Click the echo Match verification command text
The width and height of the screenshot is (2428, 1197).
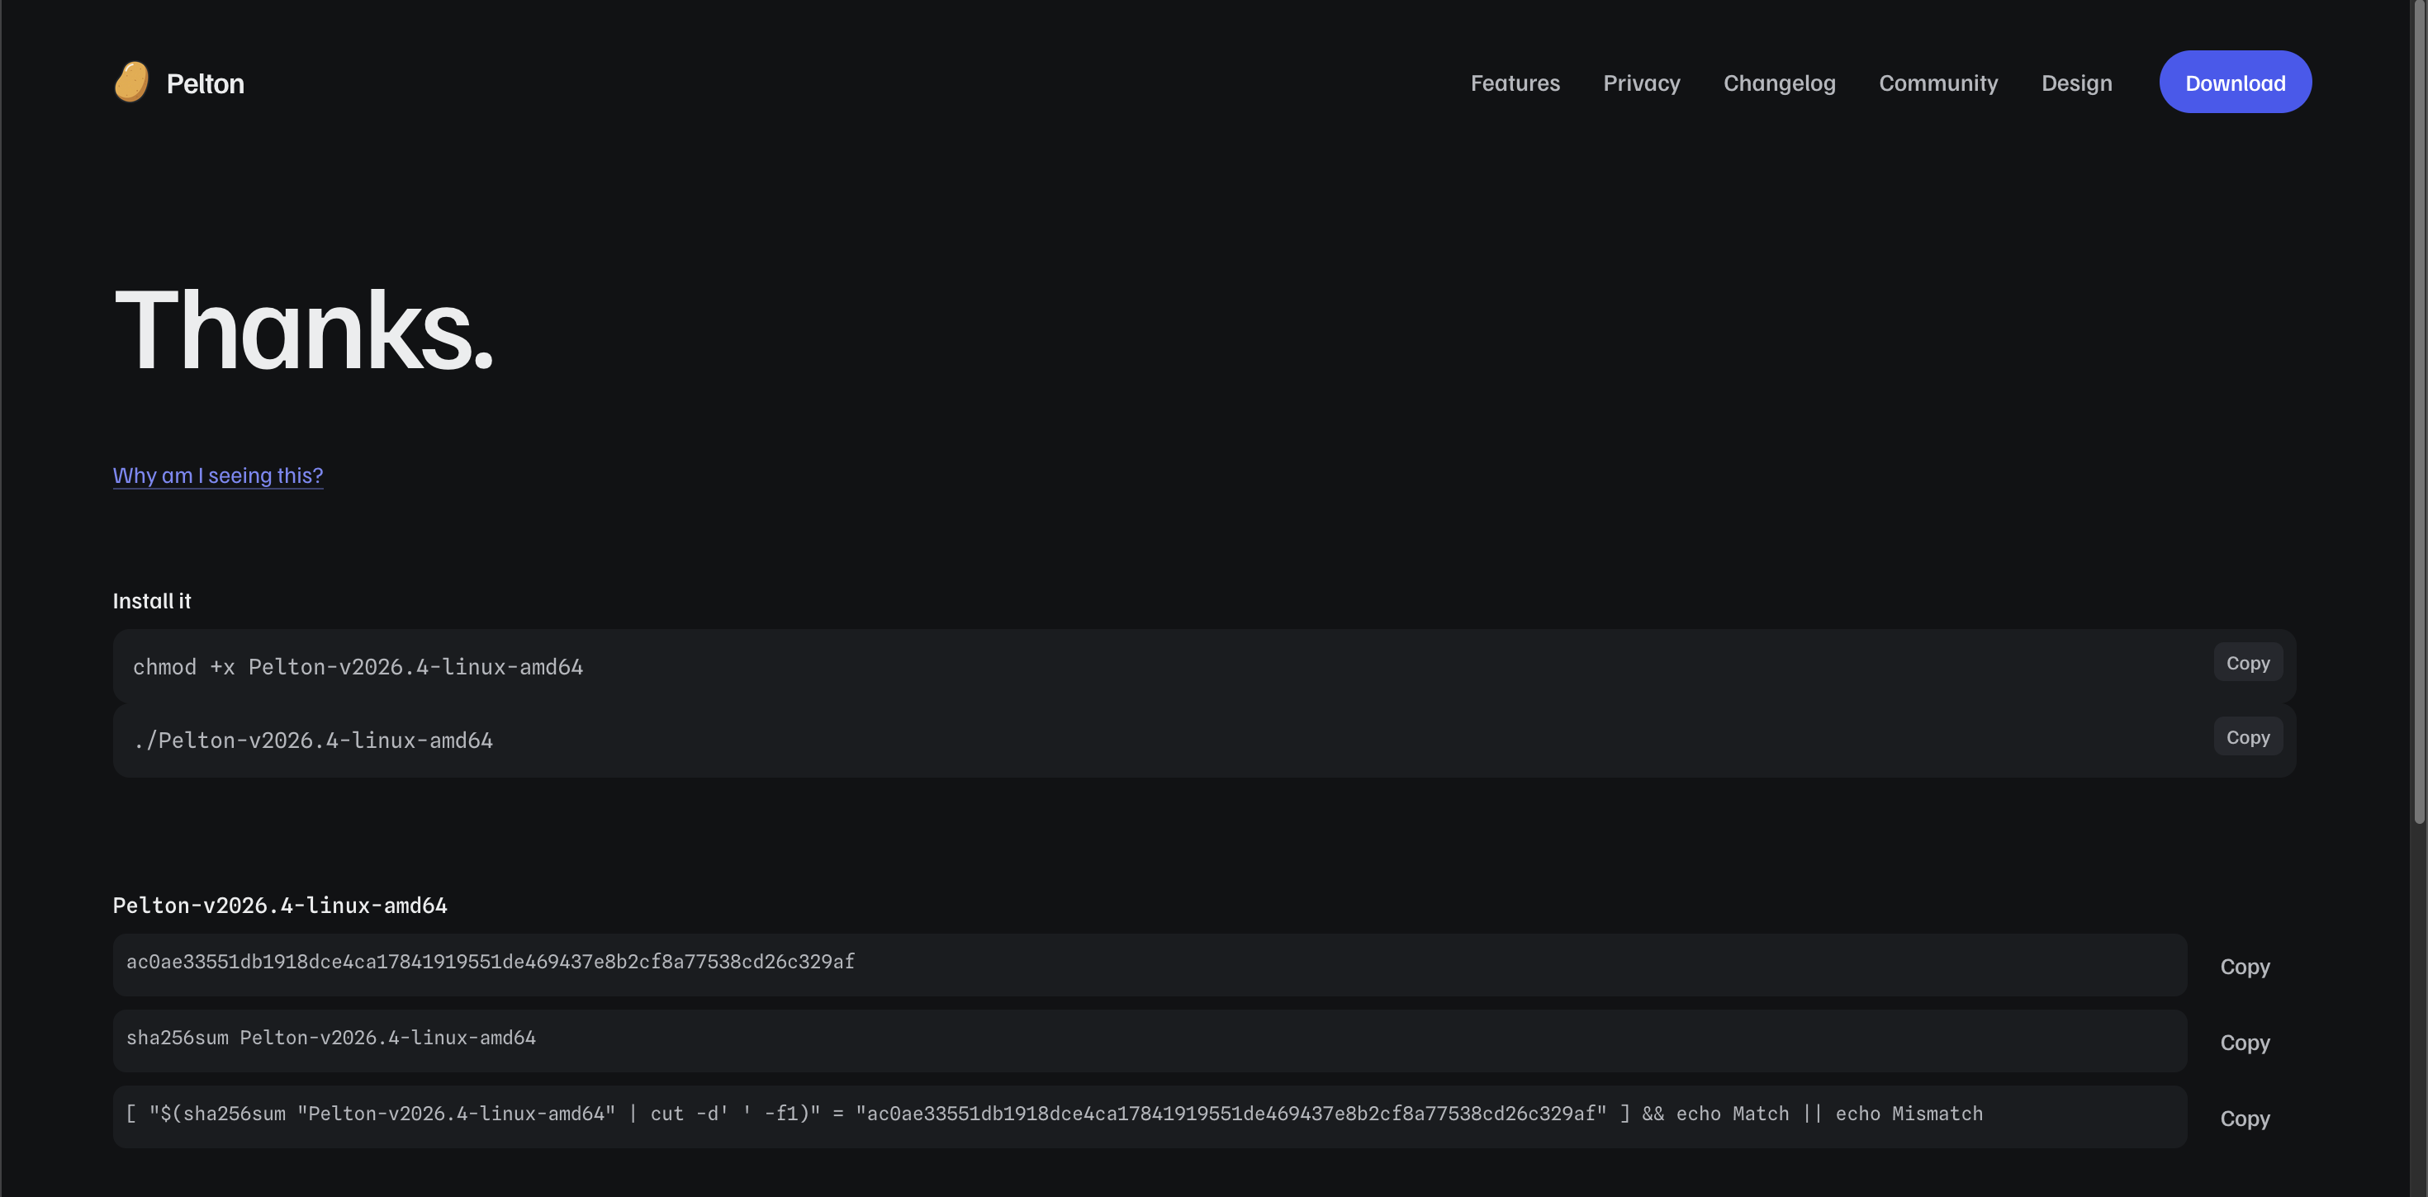1054,1114
